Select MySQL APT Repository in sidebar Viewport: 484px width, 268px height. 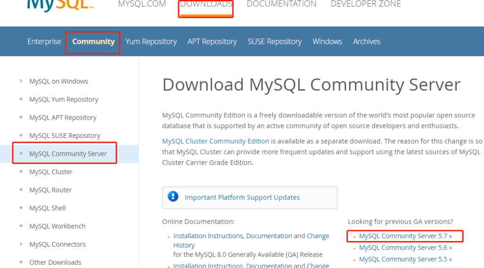(63, 118)
